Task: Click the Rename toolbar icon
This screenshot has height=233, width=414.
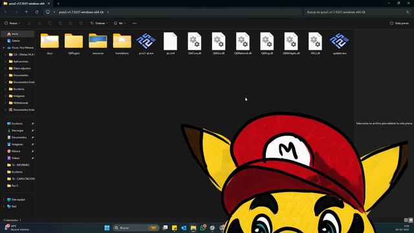Action: coord(60,23)
